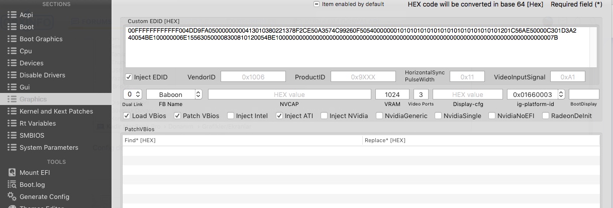Image resolution: width=613 pixels, height=208 pixels.
Task: Enable the Inject Intel checkbox
Action: [x=231, y=116]
